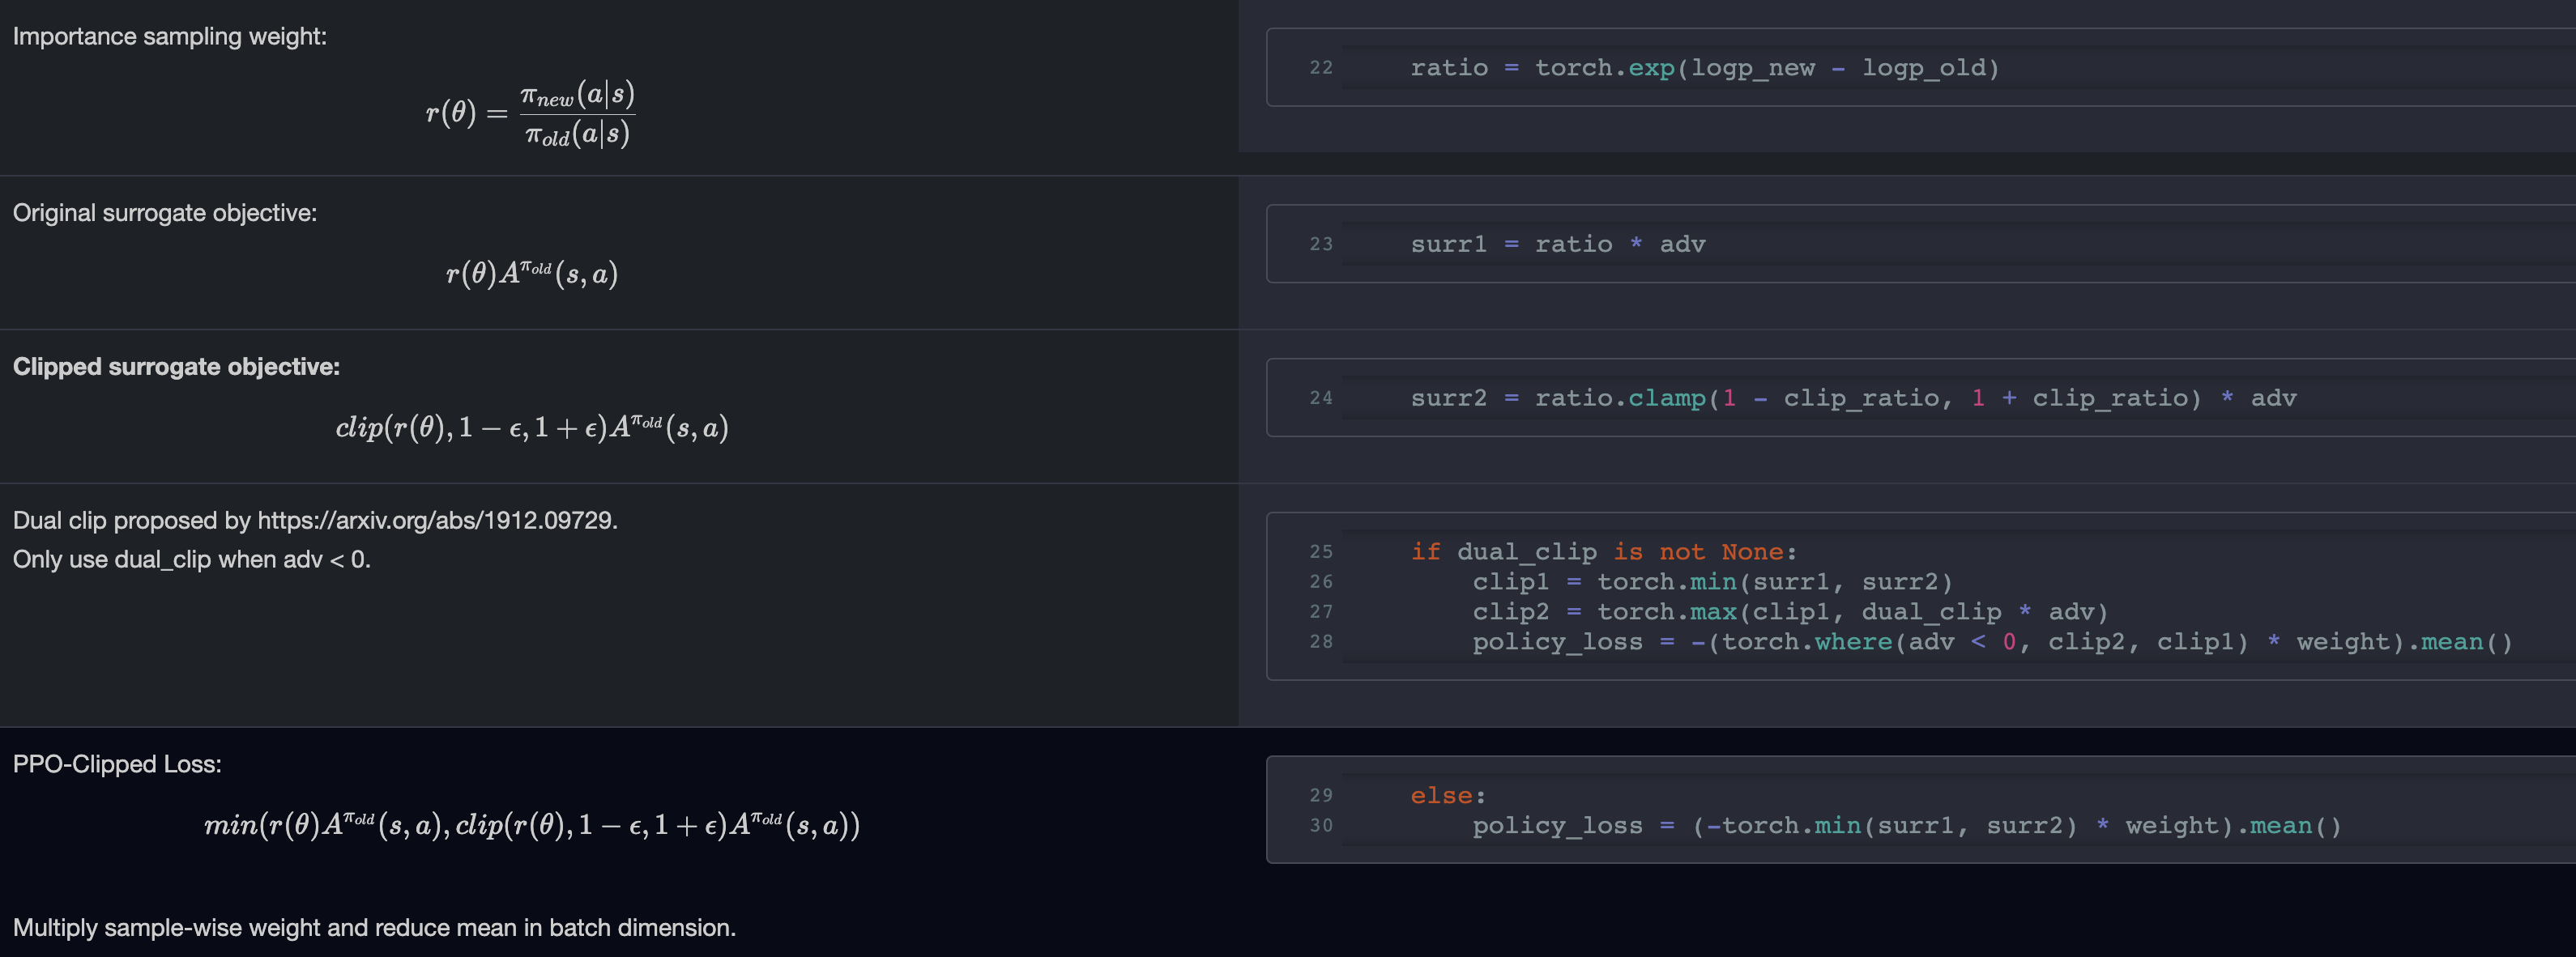This screenshot has width=2576, height=957.
Task: Click the 'if dual_clip is not None' line
Action: pyautogui.click(x=1603, y=552)
